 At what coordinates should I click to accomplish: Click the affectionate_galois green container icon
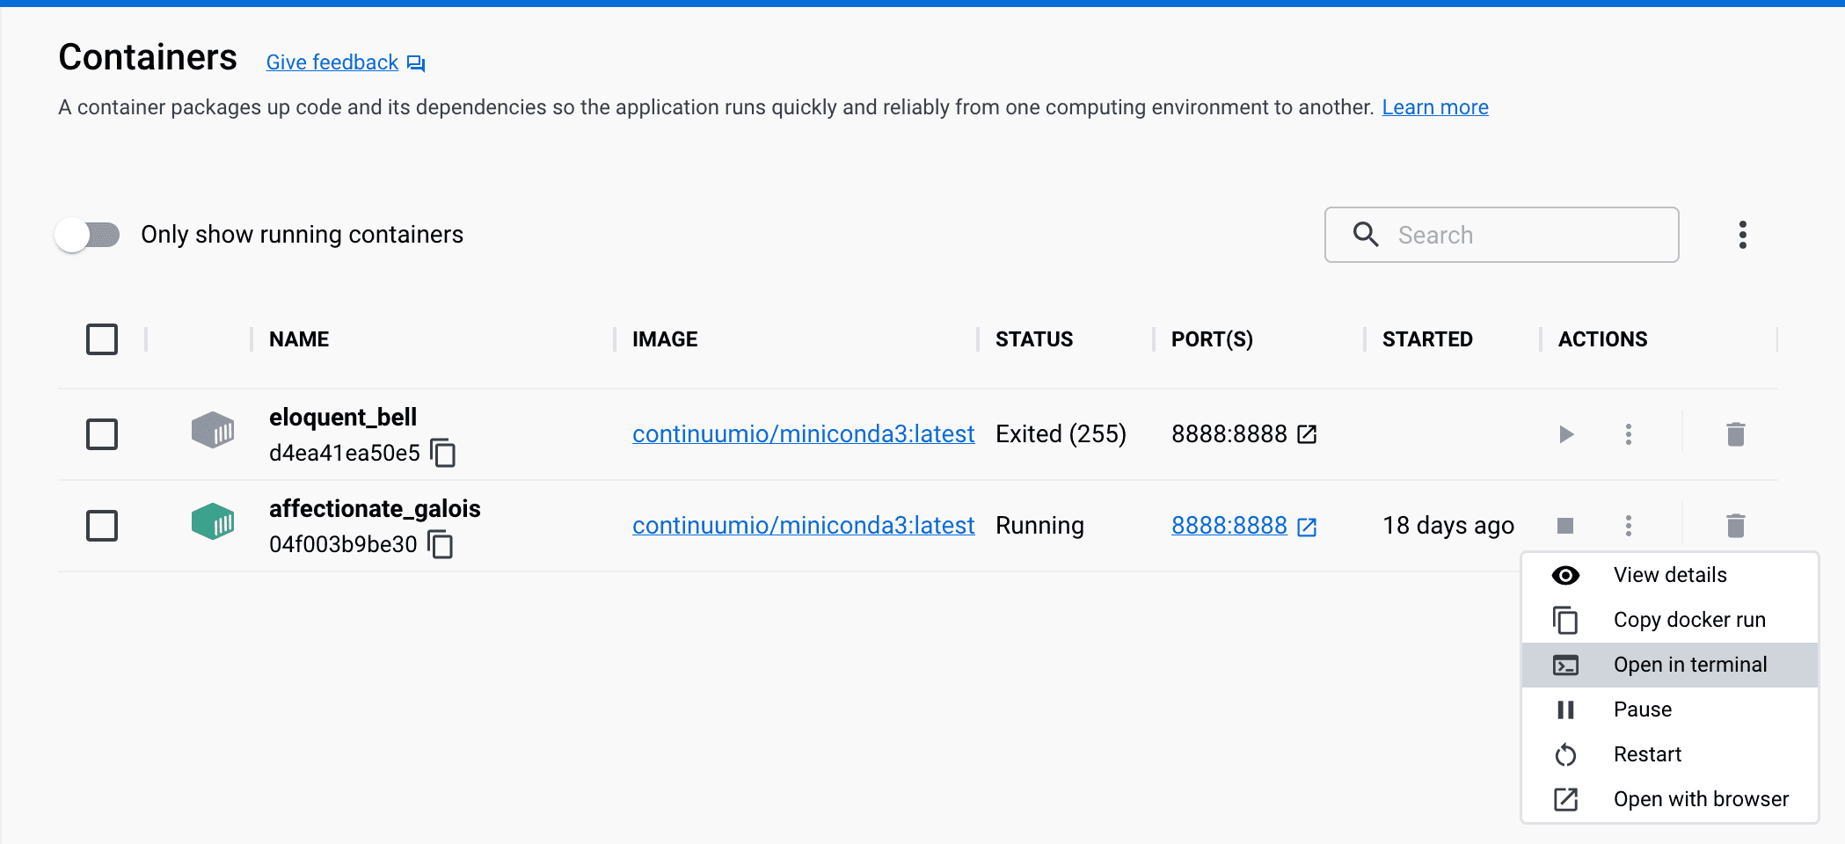[x=213, y=522]
